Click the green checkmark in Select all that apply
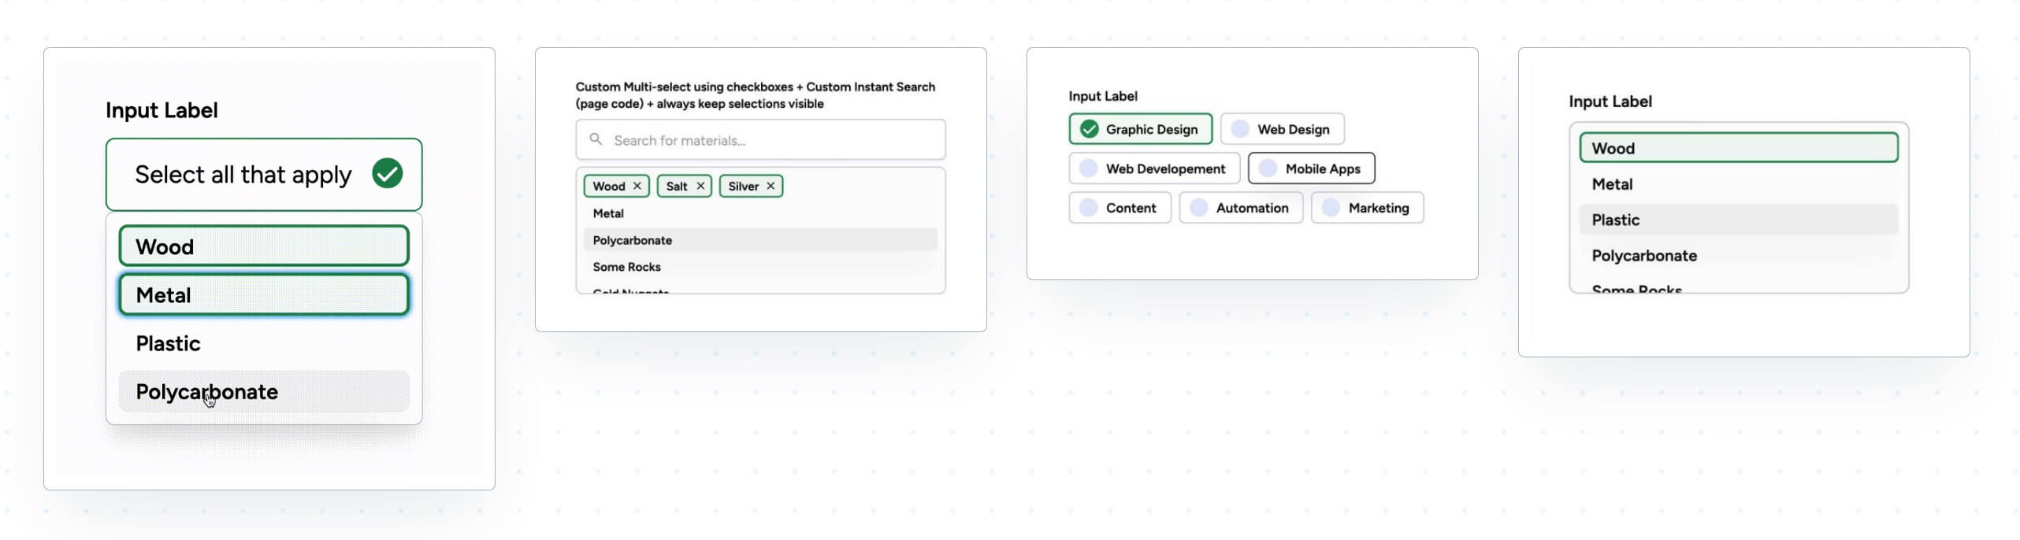This screenshot has width=2020, height=540. 387,173
